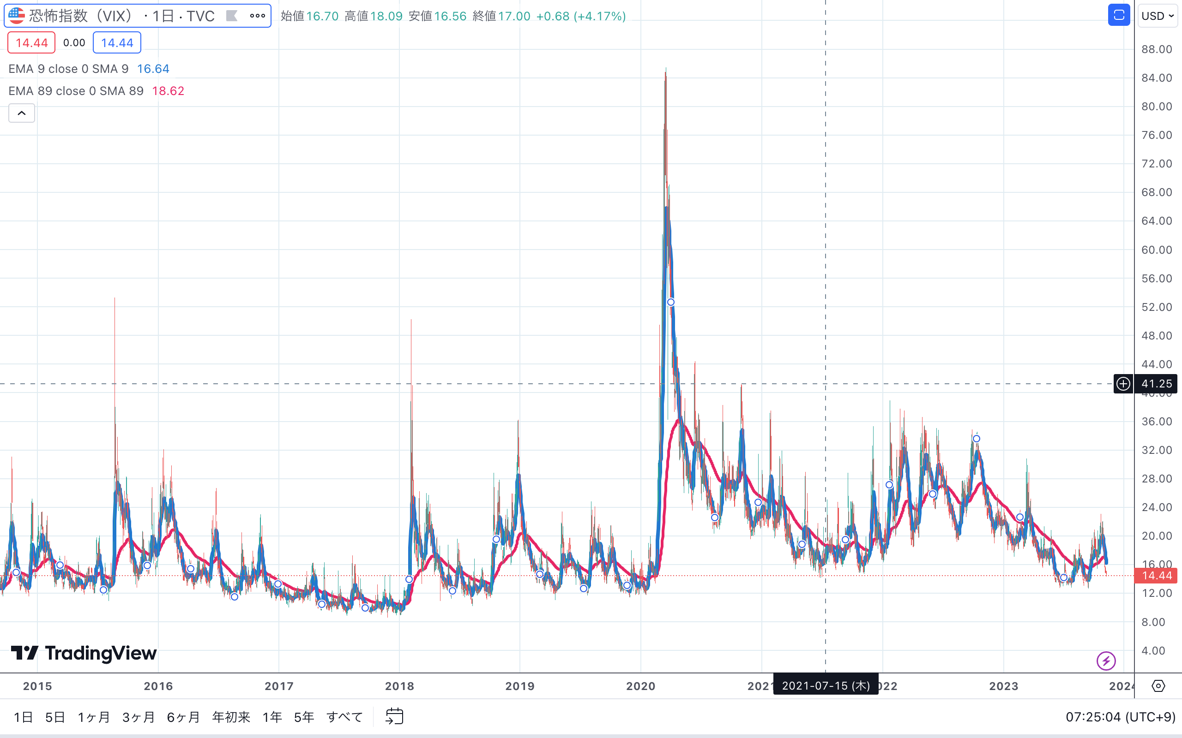Screen dimensions: 1182x738
Task: Choose the 年初来 range option
Action: [231, 716]
